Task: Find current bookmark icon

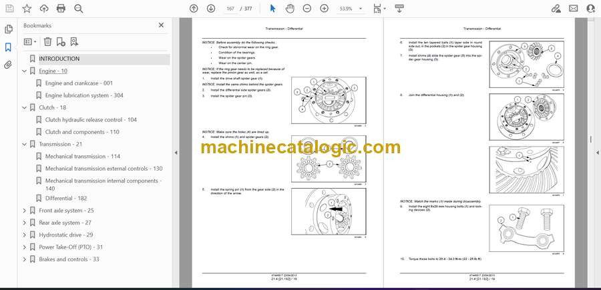Action: click(x=74, y=42)
